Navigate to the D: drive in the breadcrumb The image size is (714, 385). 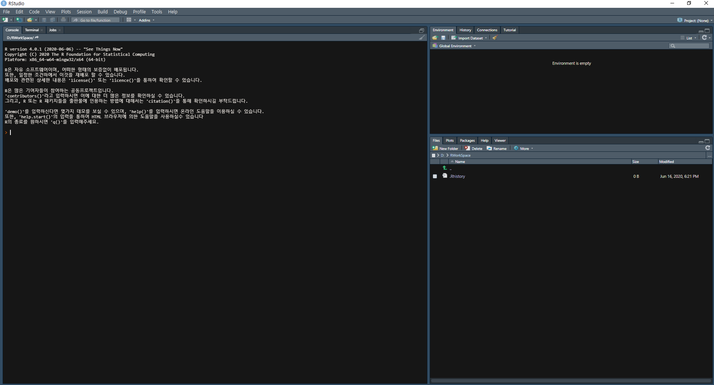point(442,155)
